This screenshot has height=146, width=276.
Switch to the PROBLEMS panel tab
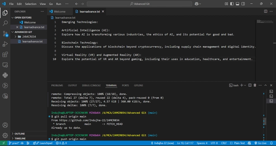click(57, 85)
